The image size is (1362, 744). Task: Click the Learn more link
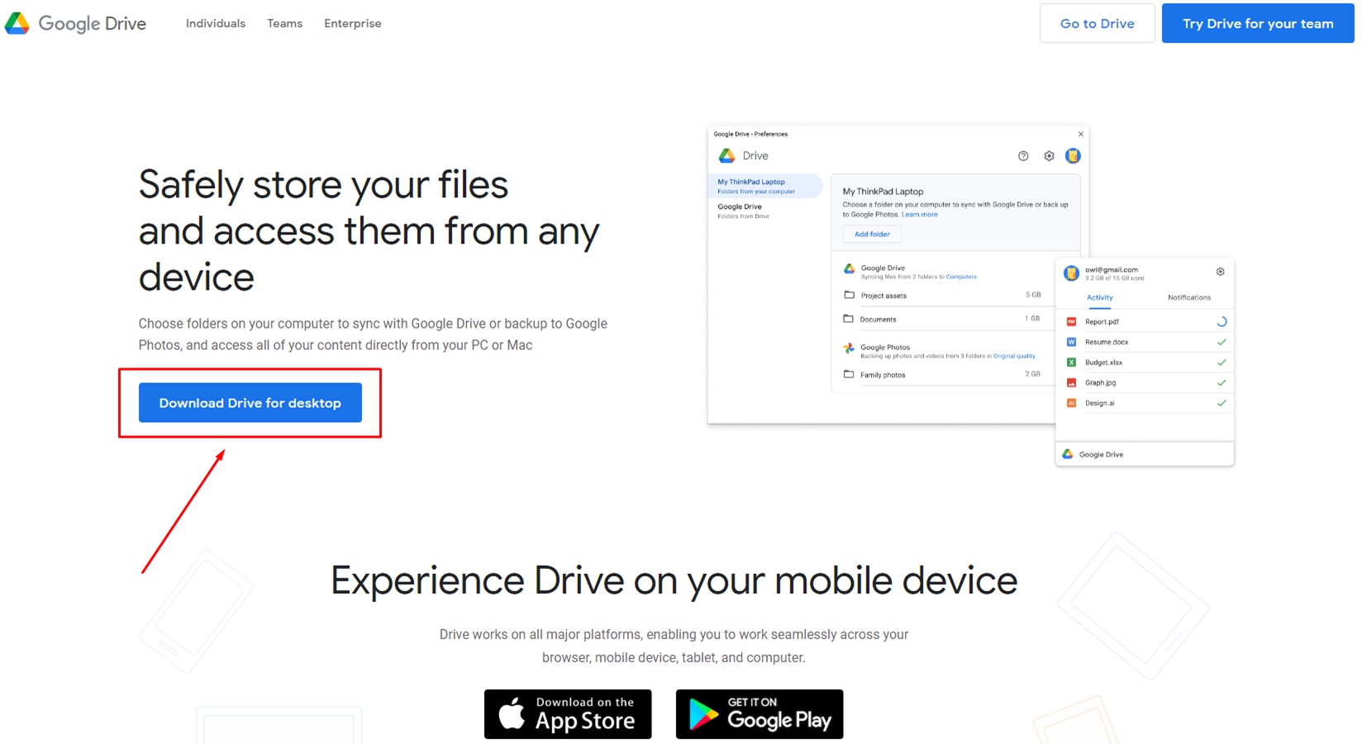pos(919,215)
